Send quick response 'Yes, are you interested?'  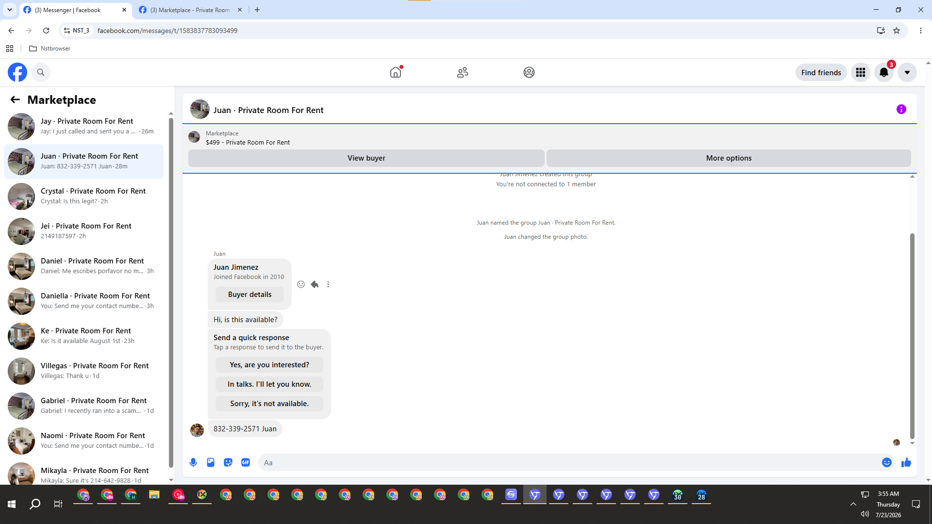269,365
